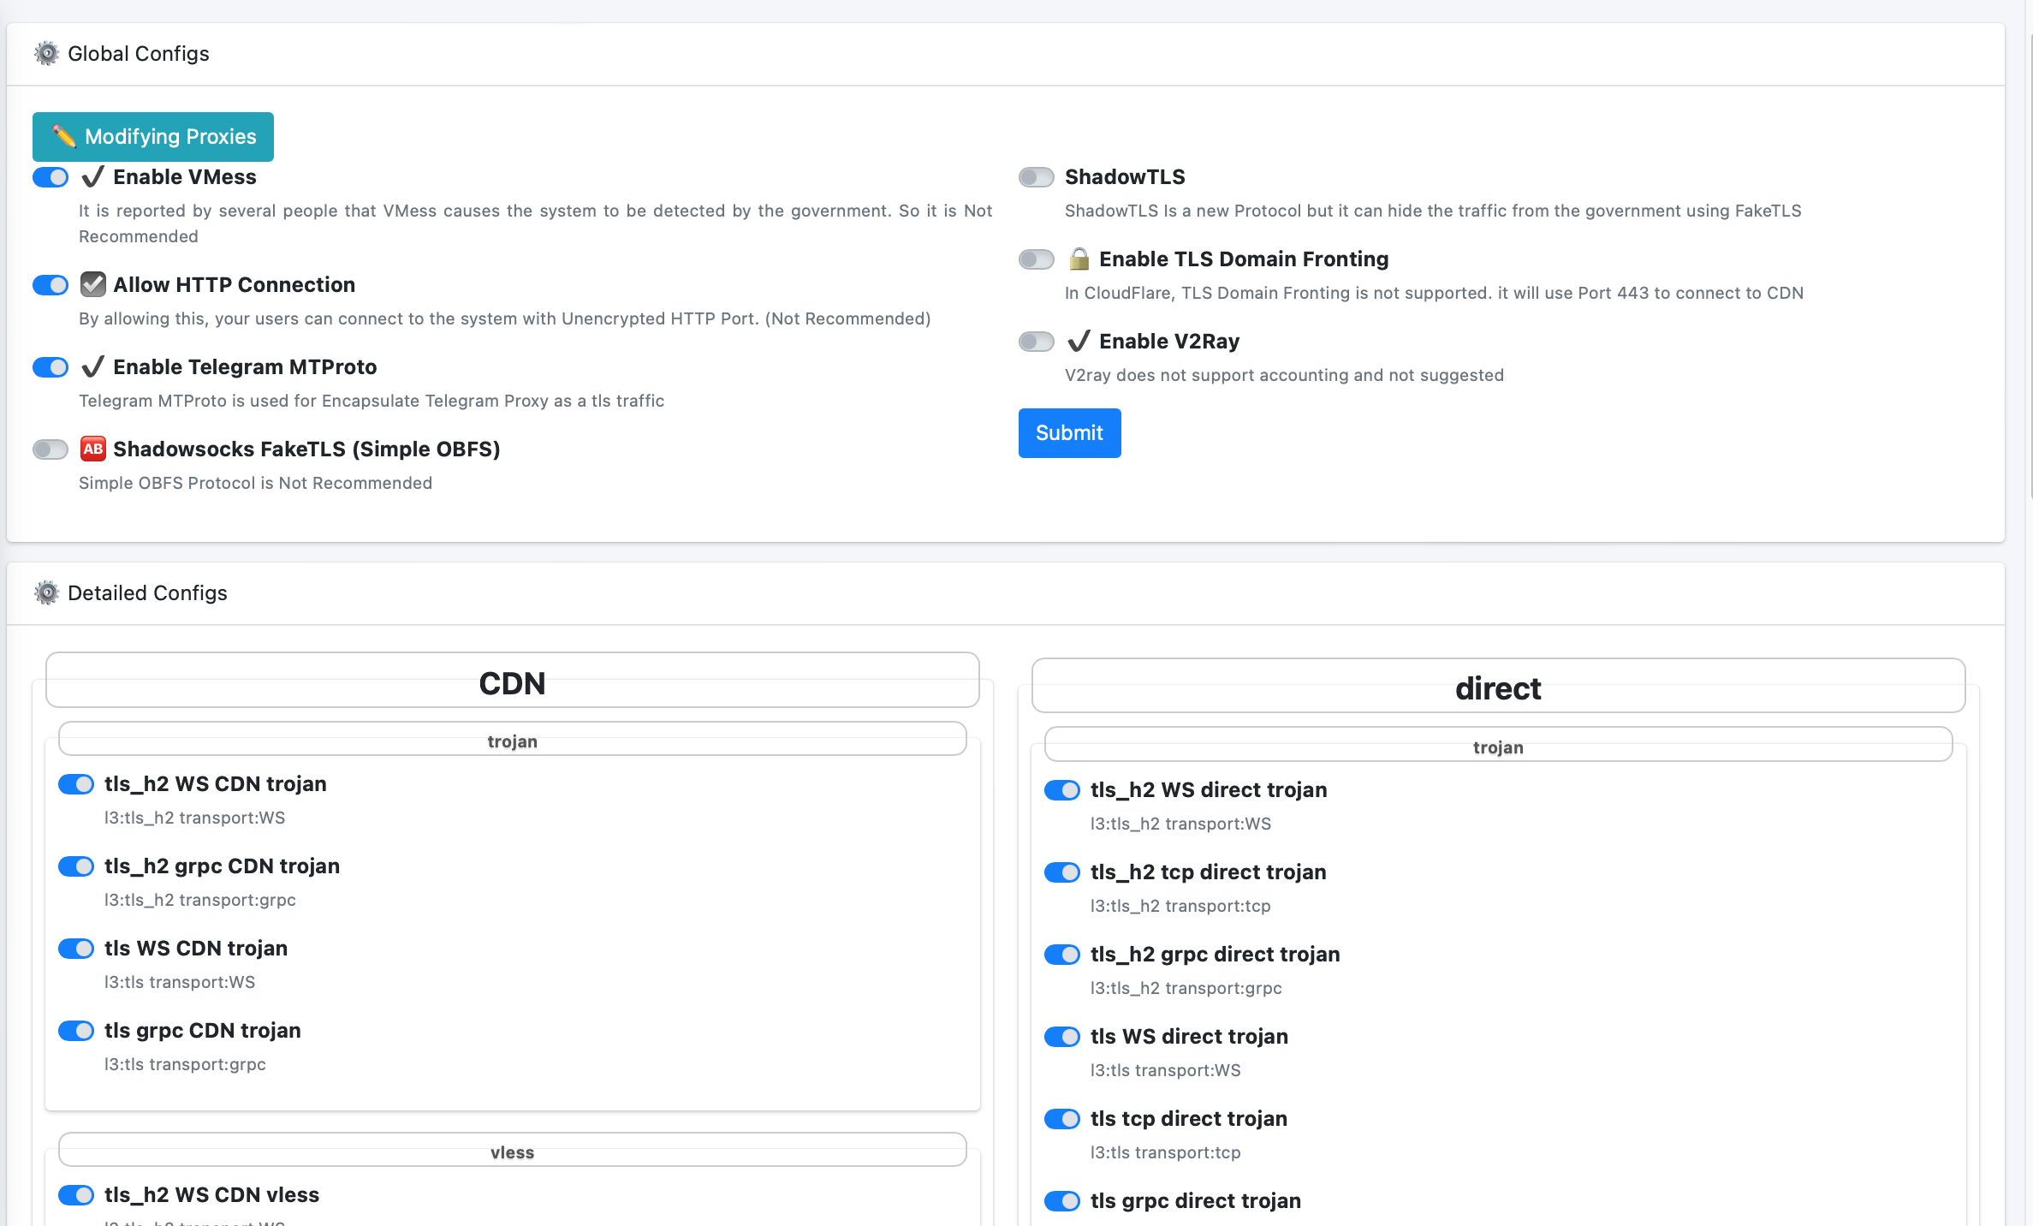Click the red AB icon beside Shadowsocks FakeTLS
2033x1226 pixels.
[x=92, y=449]
